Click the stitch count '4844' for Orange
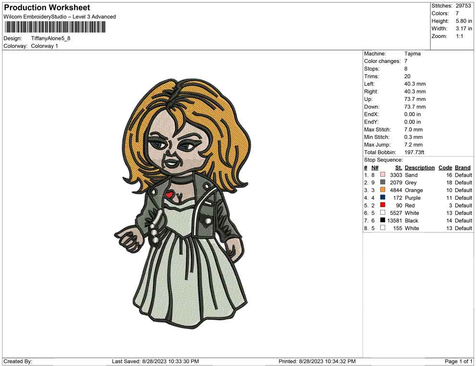This screenshot has width=476, height=366. click(396, 190)
